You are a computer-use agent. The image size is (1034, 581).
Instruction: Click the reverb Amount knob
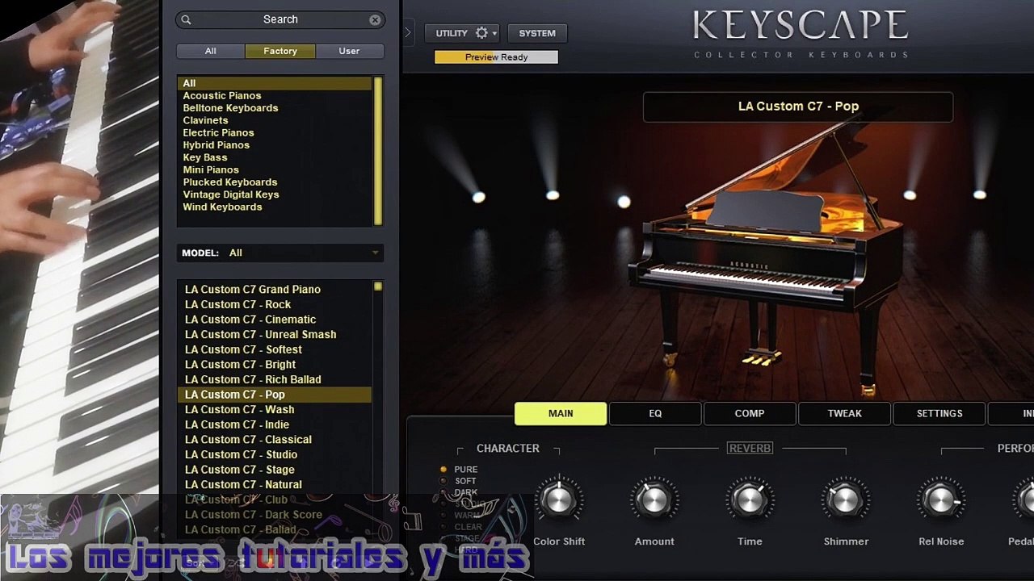pos(654,500)
